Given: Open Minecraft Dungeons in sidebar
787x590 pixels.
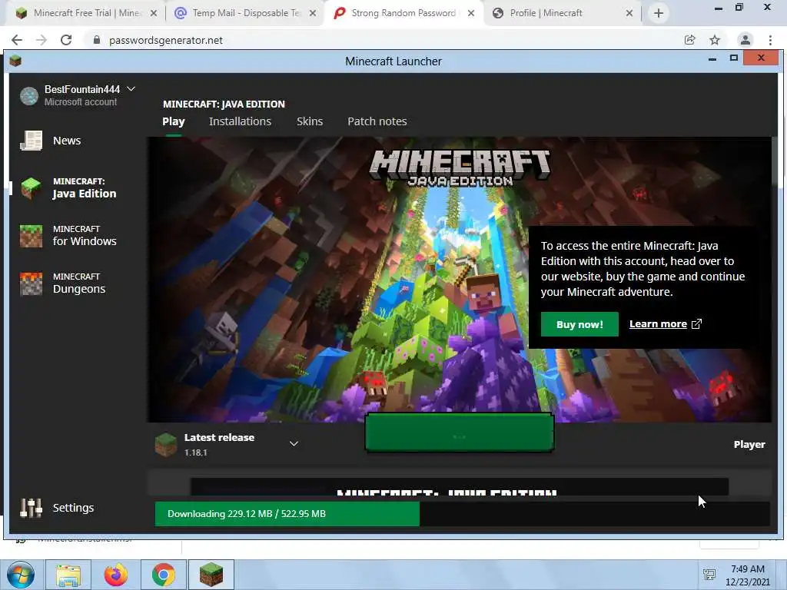Looking at the screenshot, I should (63, 283).
